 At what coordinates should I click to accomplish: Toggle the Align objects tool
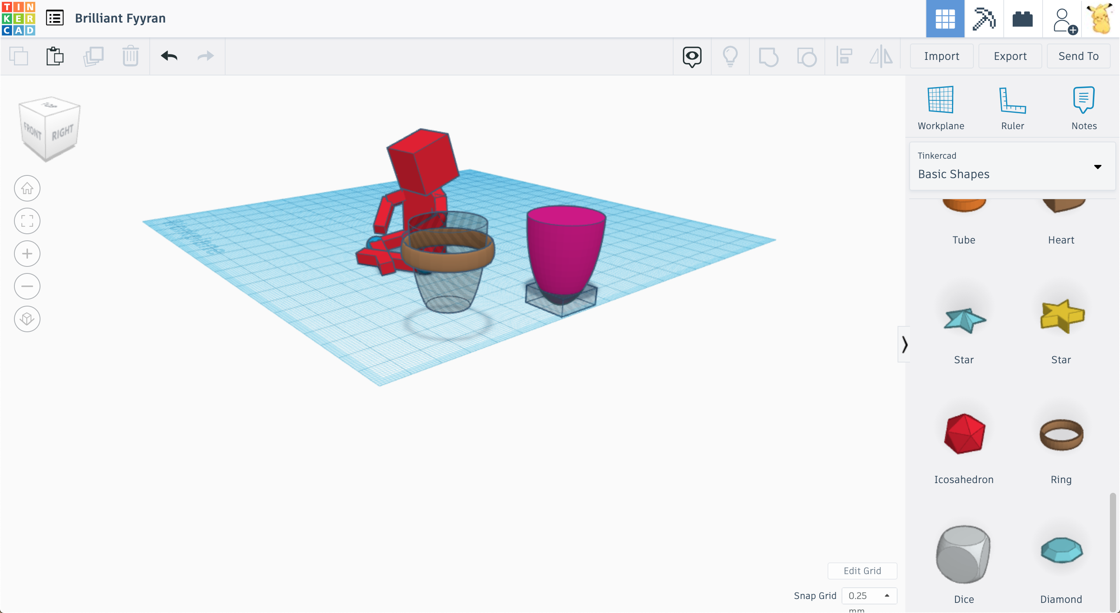tap(844, 55)
